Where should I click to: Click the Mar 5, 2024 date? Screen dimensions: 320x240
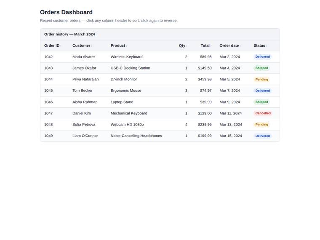(229, 79)
